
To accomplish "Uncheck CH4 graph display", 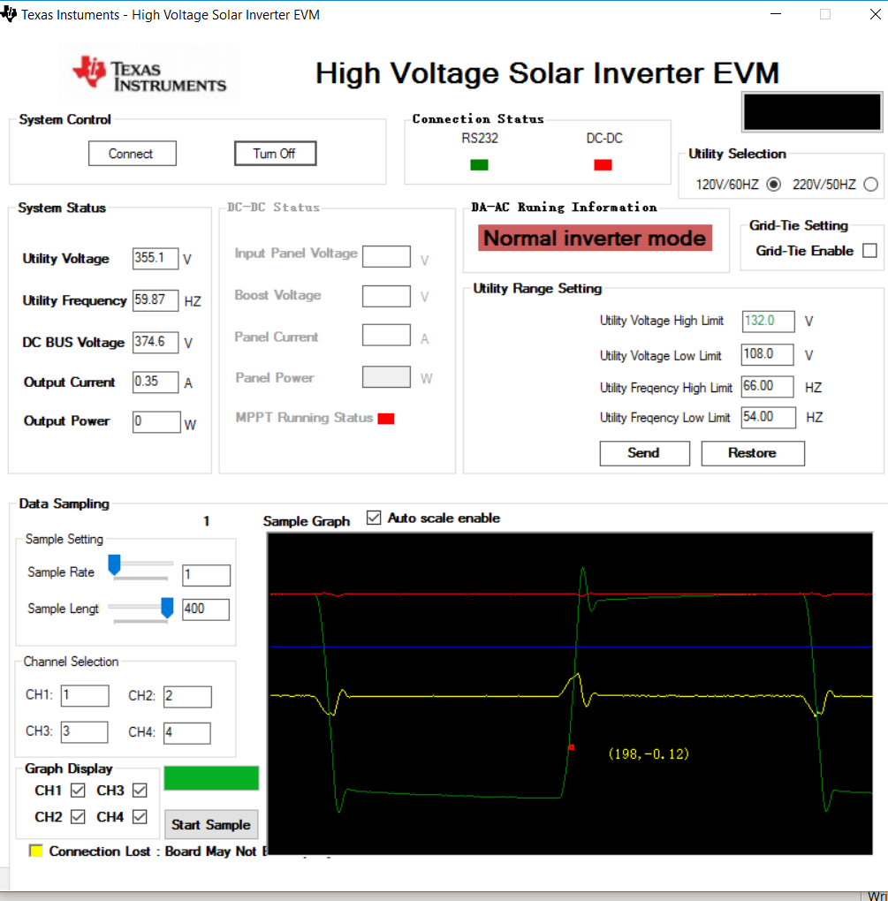I will (140, 816).
